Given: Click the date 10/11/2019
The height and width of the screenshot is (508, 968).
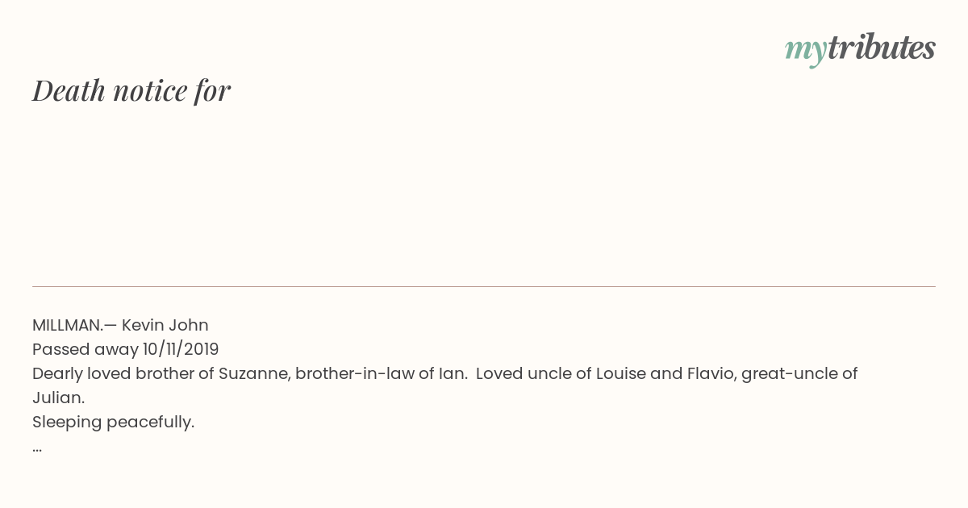Looking at the screenshot, I should [x=181, y=349].
